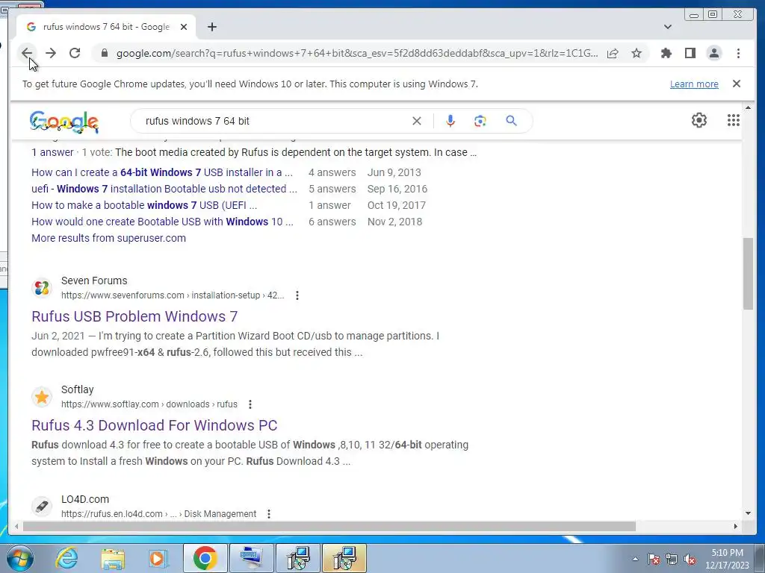
Task: Launch Internet Explorer from the taskbar
Action: pyautogui.click(x=66, y=558)
